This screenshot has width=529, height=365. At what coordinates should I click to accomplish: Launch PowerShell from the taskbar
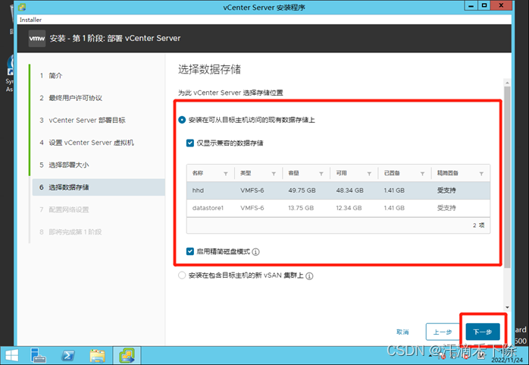pos(67,356)
